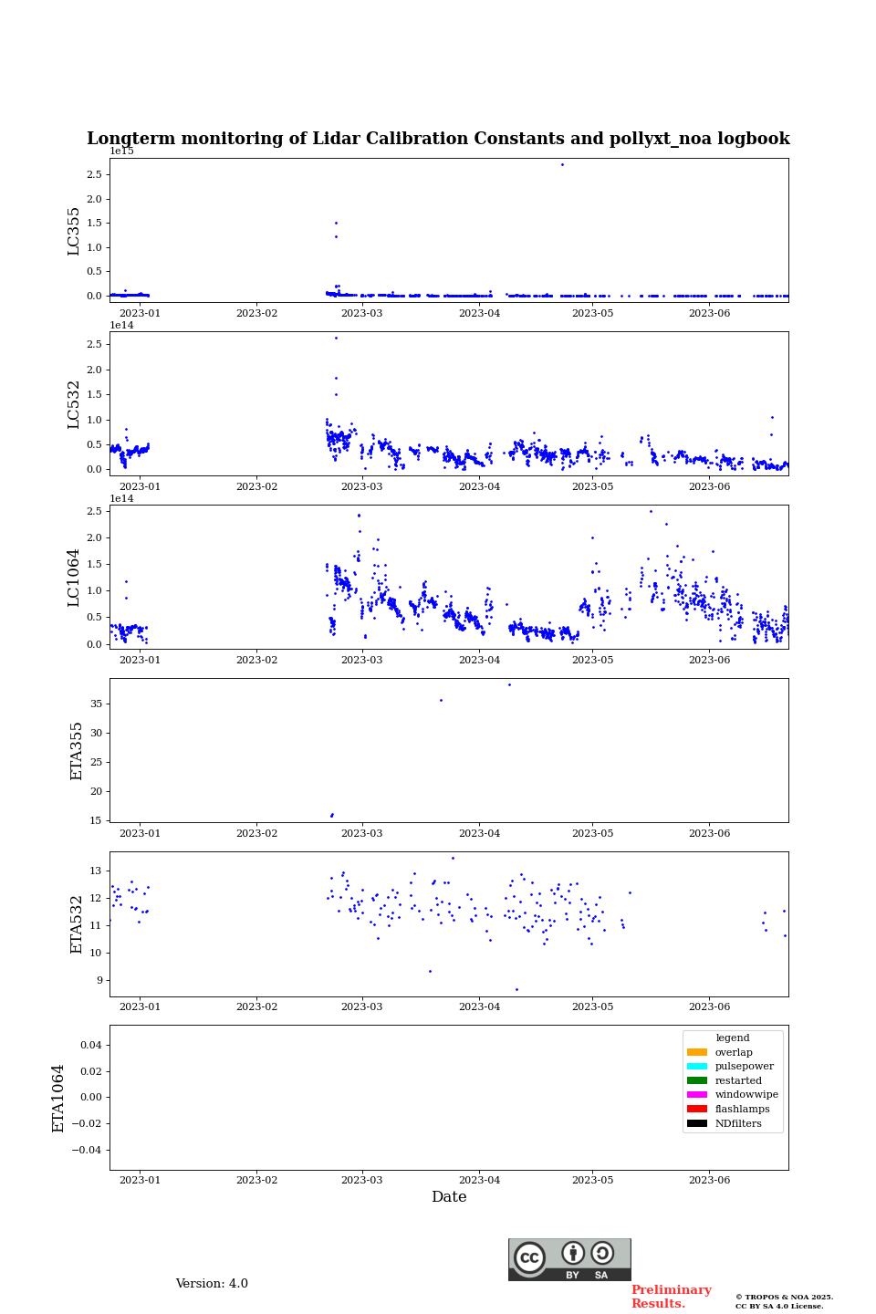
Task: Click the 0.04 tick on ETA1064 axis
Action: click(x=89, y=1045)
